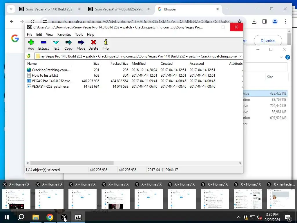Viewport: 297px width, 223px height.
Task: Click the 438,422 KB row in the Explorer window
Action: pyautogui.click(x=265, y=93)
